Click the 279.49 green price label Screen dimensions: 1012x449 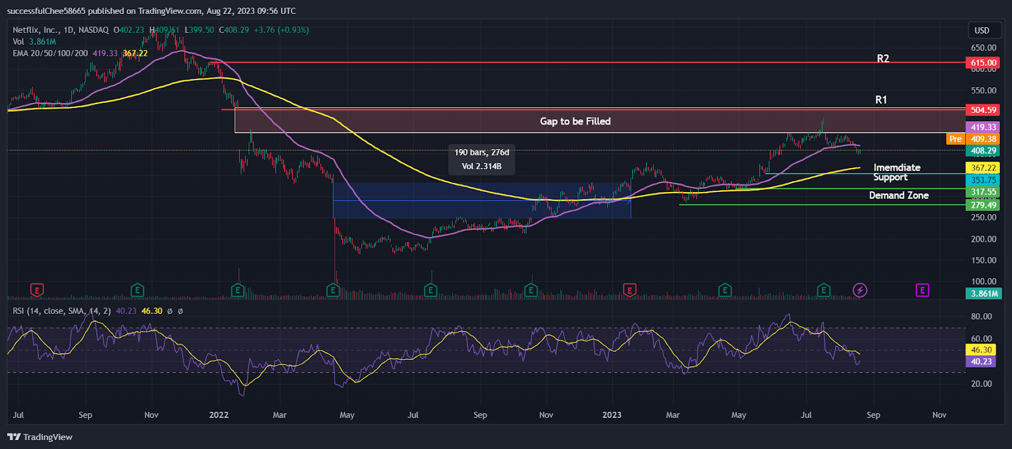984,205
